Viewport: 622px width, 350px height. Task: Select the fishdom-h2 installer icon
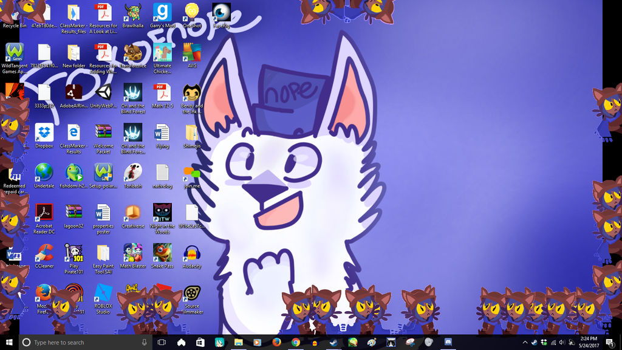point(73,176)
